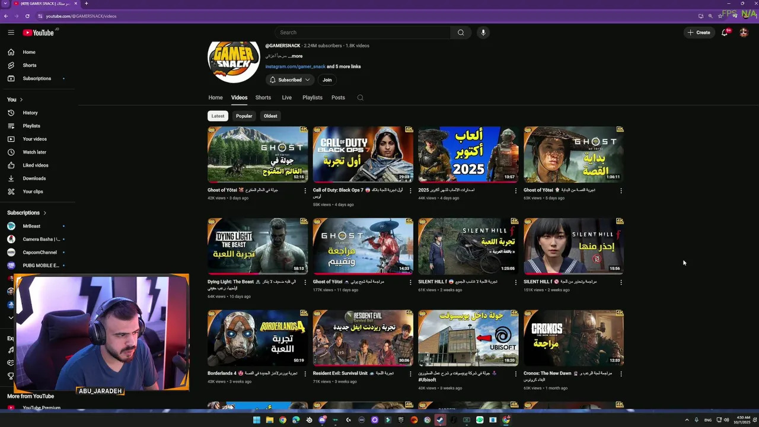Click the Create button

tap(699, 33)
